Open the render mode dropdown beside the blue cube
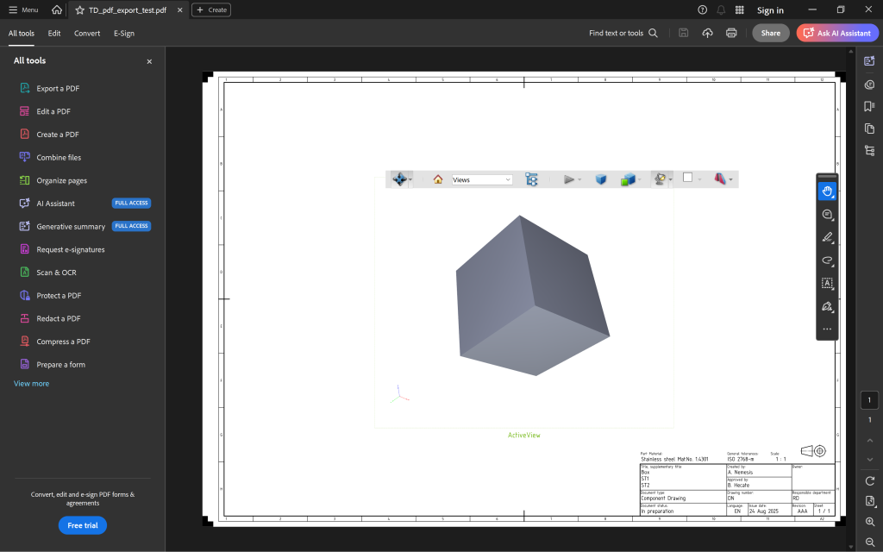Image resolution: width=883 pixels, height=552 pixels. (640, 179)
